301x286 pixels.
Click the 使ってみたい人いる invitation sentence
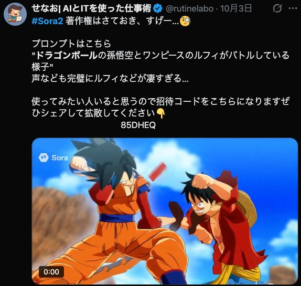coord(160,107)
